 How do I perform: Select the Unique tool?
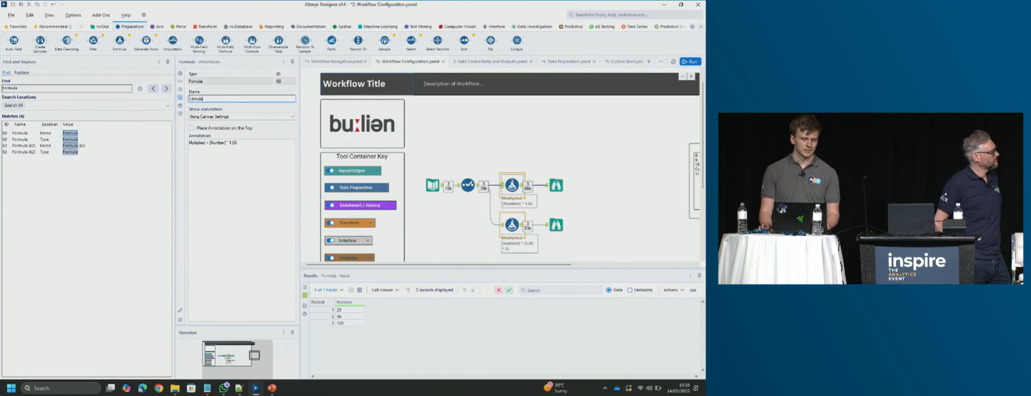[517, 43]
